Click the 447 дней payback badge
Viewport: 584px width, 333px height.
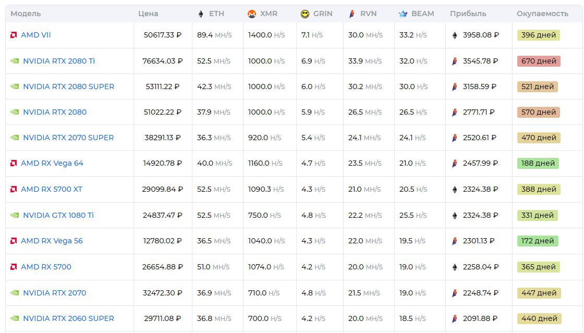[x=539, y=293]
